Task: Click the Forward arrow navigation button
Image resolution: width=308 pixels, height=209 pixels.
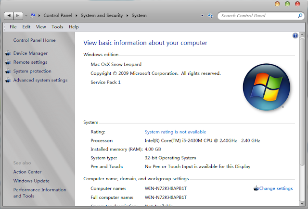Action: pyautogui.click(x=18, y=15)
